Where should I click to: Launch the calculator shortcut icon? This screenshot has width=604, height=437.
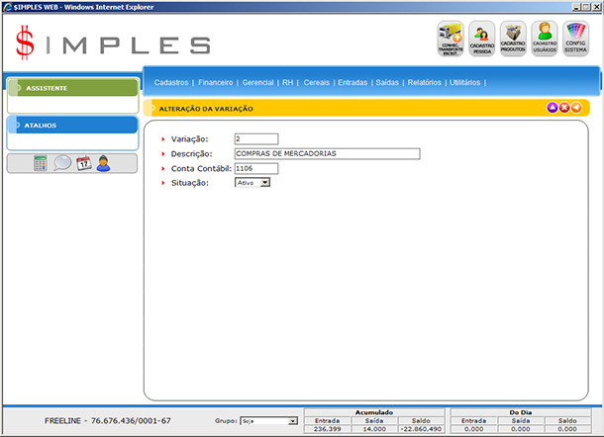(40, 164)
